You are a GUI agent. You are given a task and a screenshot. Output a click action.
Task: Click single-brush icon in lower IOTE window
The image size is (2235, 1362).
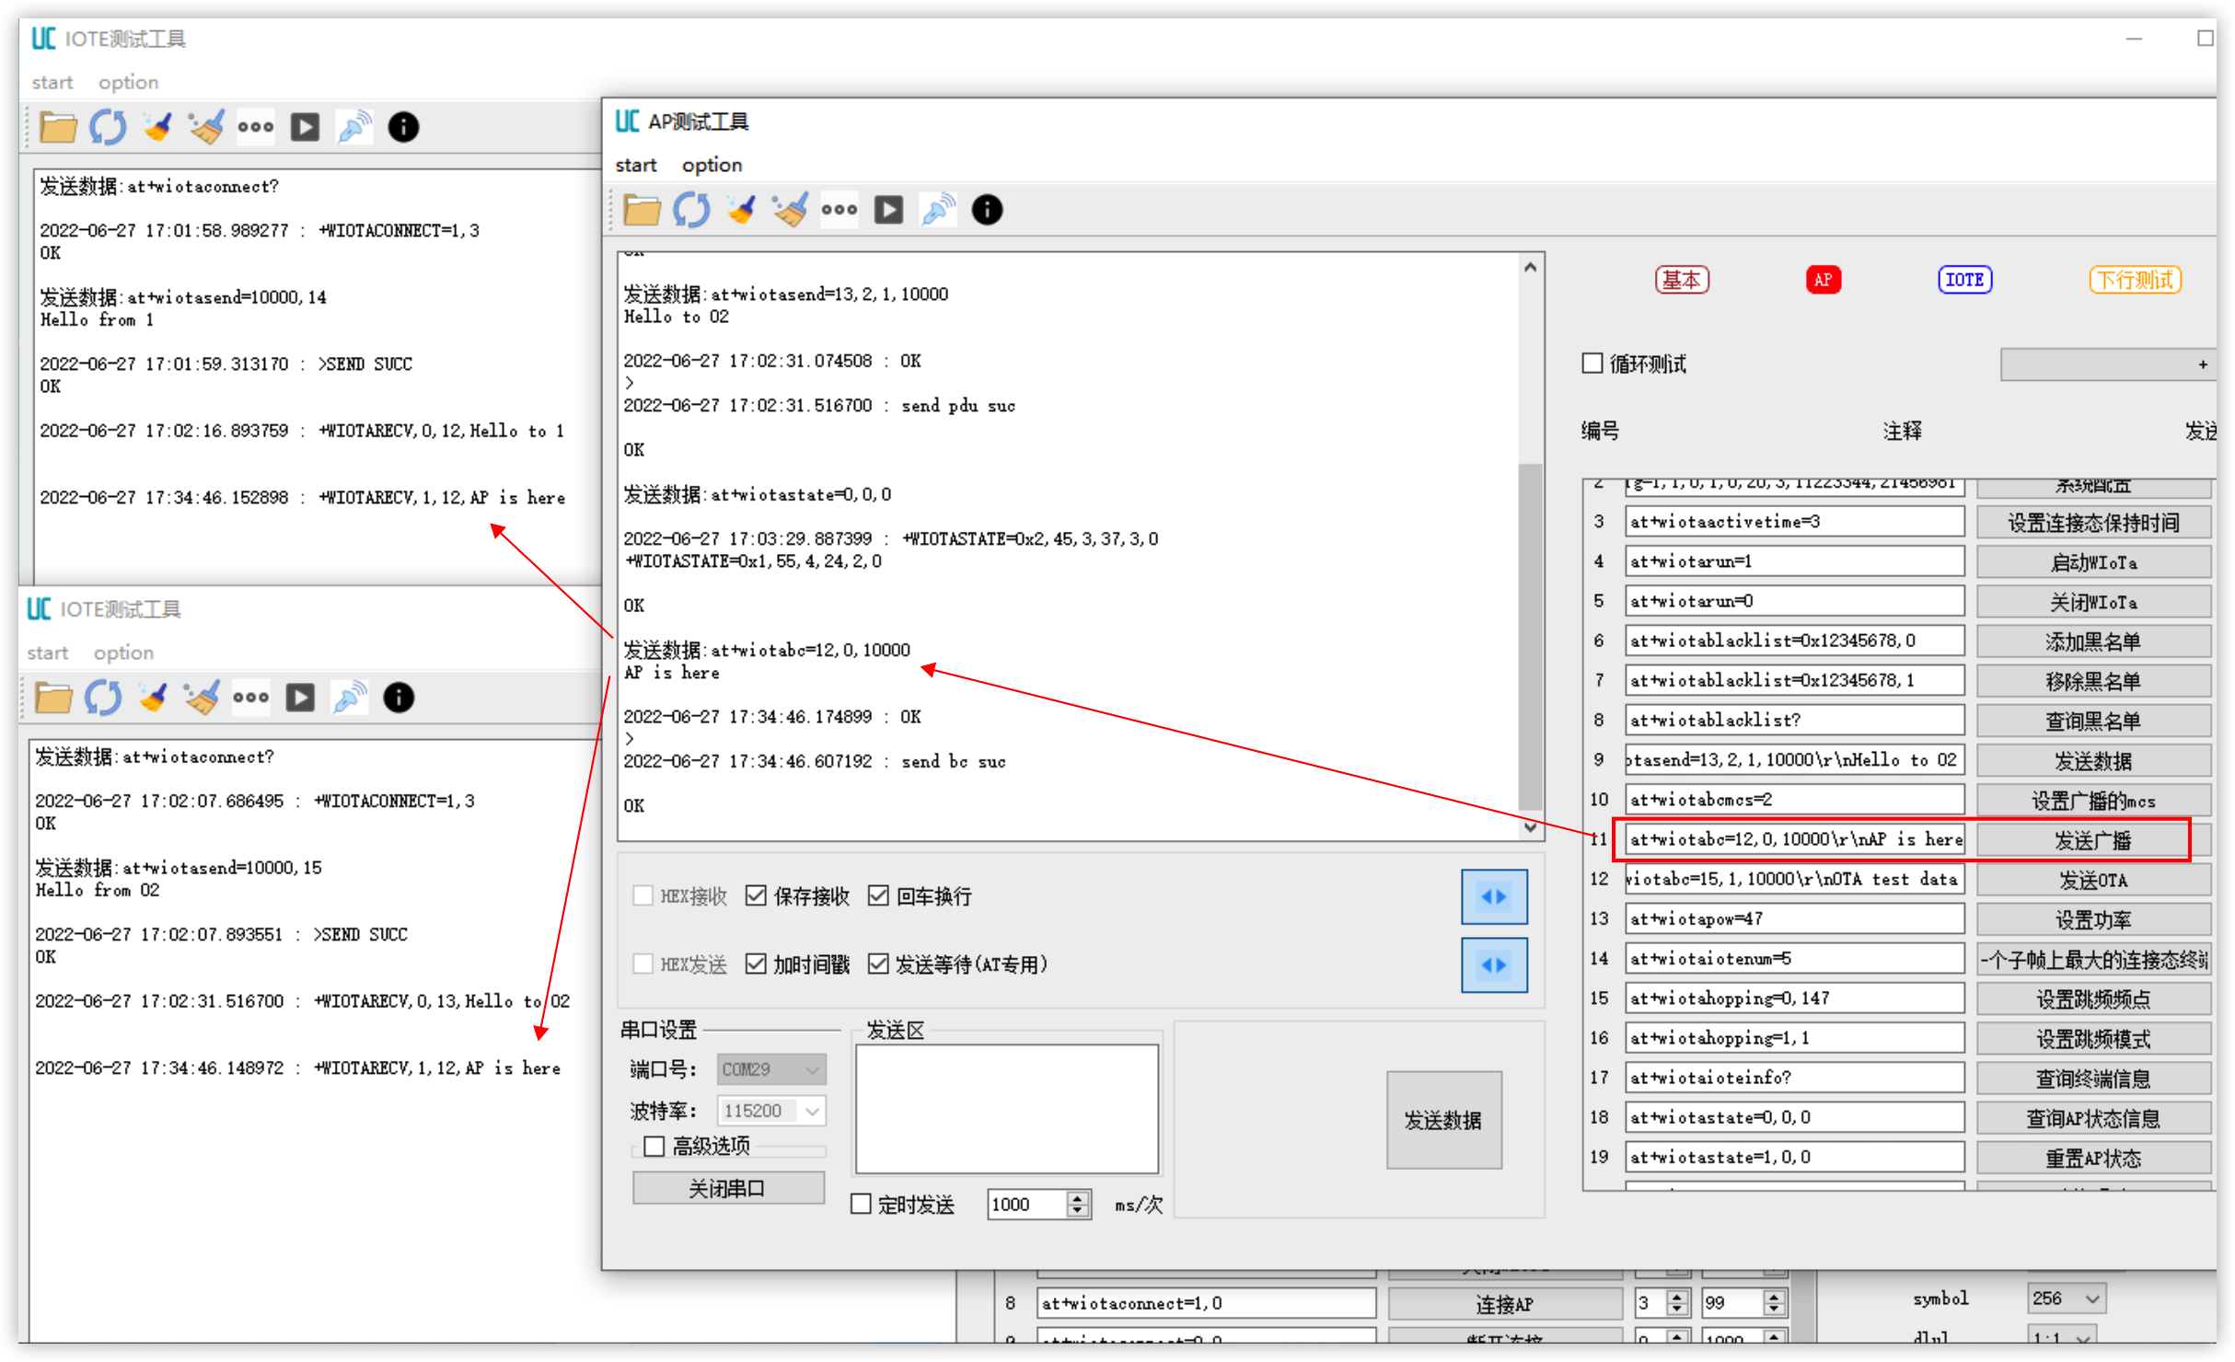point(153,698)
